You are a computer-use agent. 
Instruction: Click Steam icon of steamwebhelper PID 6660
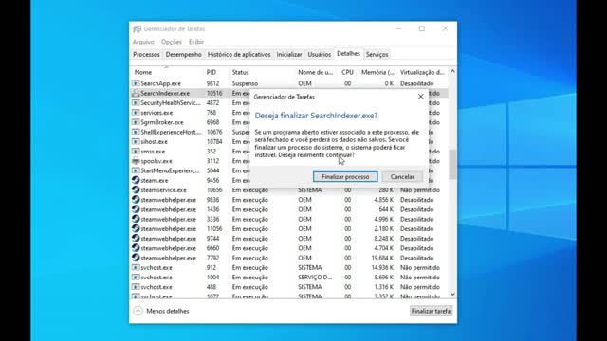click(136, 247)
